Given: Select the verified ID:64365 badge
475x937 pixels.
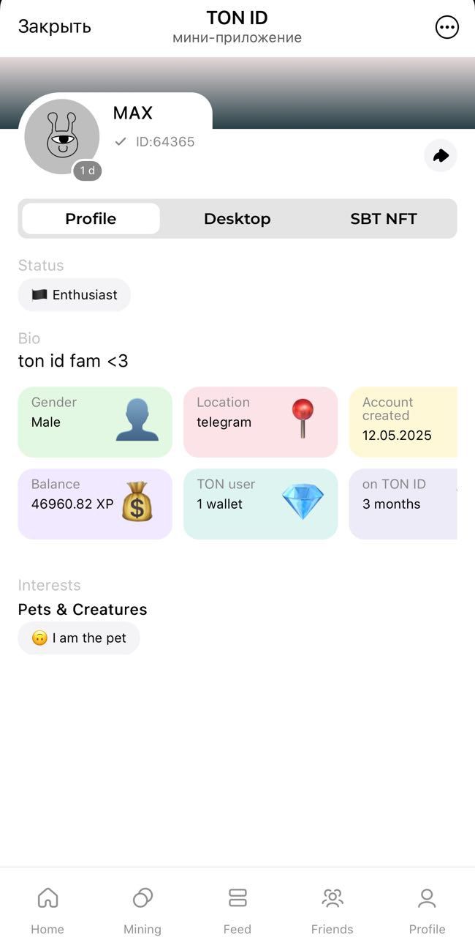Looking at the screenshot, I should [155, 141].
